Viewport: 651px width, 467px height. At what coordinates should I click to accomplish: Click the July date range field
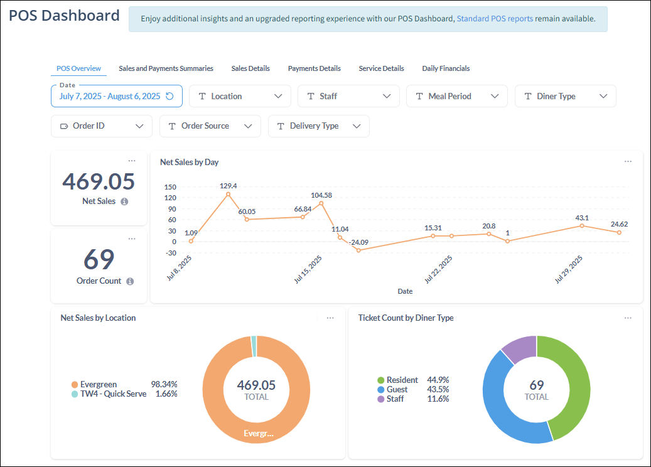tap(110, 96)
